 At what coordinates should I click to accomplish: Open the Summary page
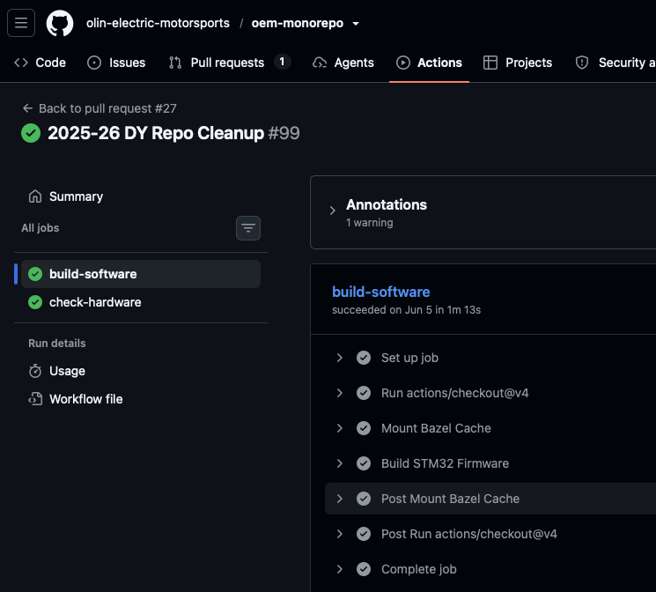[x=141, y=196]
